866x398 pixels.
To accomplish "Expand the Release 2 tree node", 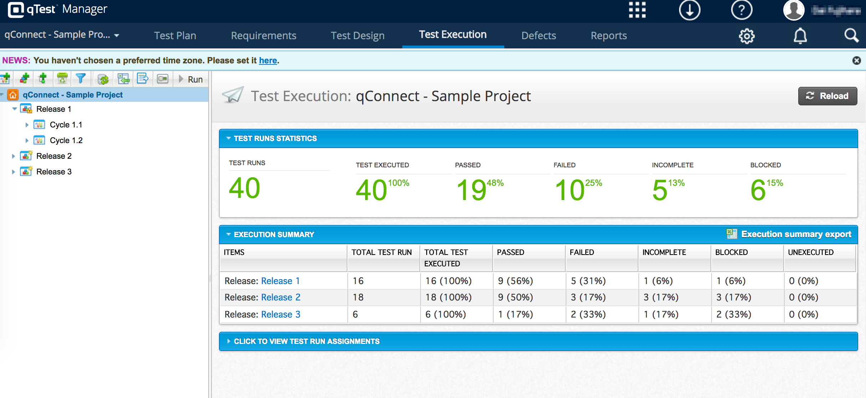I will pos(13,156).
